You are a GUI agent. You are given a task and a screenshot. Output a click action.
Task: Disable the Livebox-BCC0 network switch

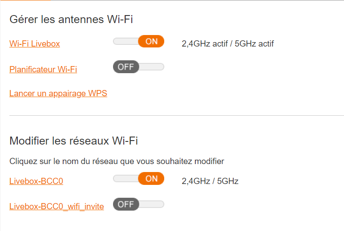tap(138, 179)
